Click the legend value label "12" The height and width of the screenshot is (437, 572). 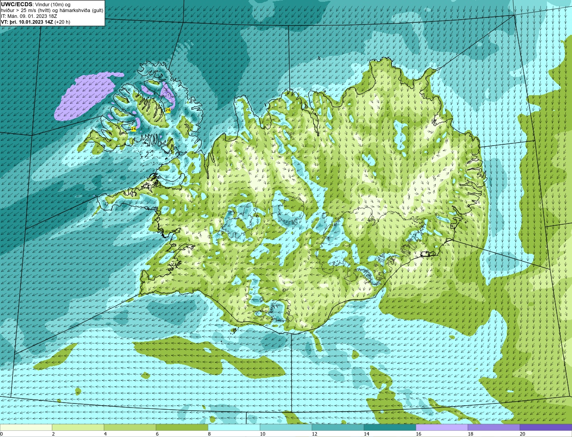click(x=314, y=434)
